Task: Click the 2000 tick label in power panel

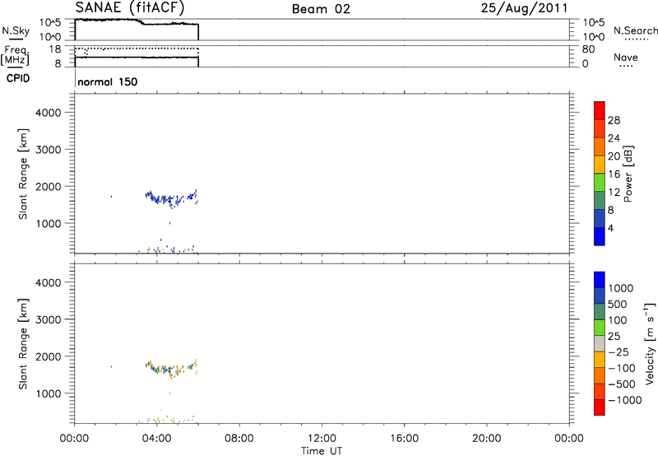Action: pyautogui.click(x=48, y=187)
